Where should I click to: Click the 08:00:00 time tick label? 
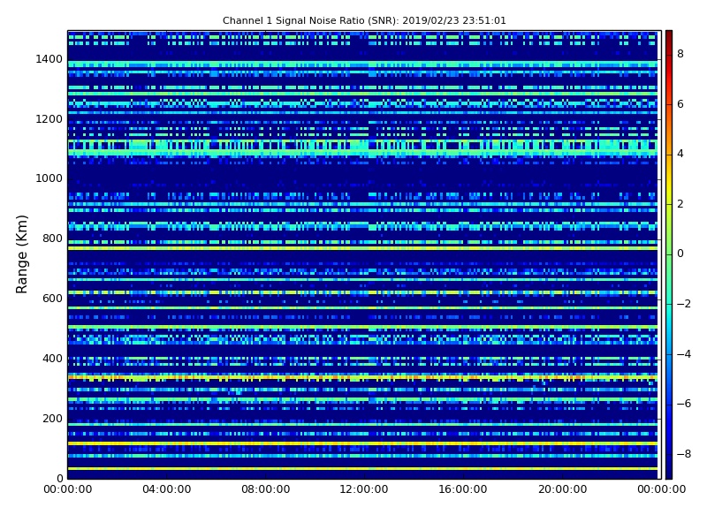[x=266, y=489]
